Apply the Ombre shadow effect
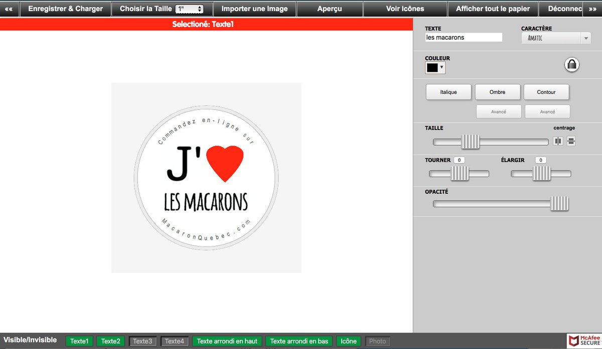This screenshot has height=349, width=602. coord(497,92)
